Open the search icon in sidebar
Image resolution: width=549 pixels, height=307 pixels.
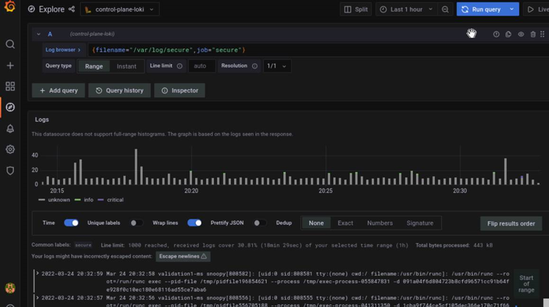10,44
